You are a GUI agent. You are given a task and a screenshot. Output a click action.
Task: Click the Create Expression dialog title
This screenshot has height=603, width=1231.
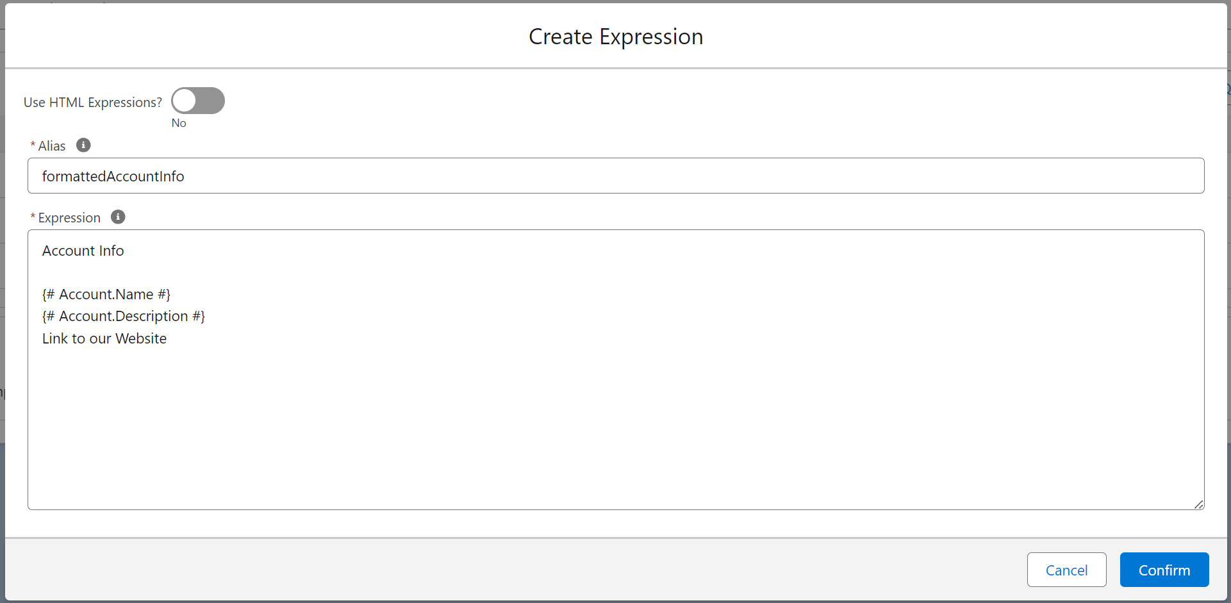point(616,37)
